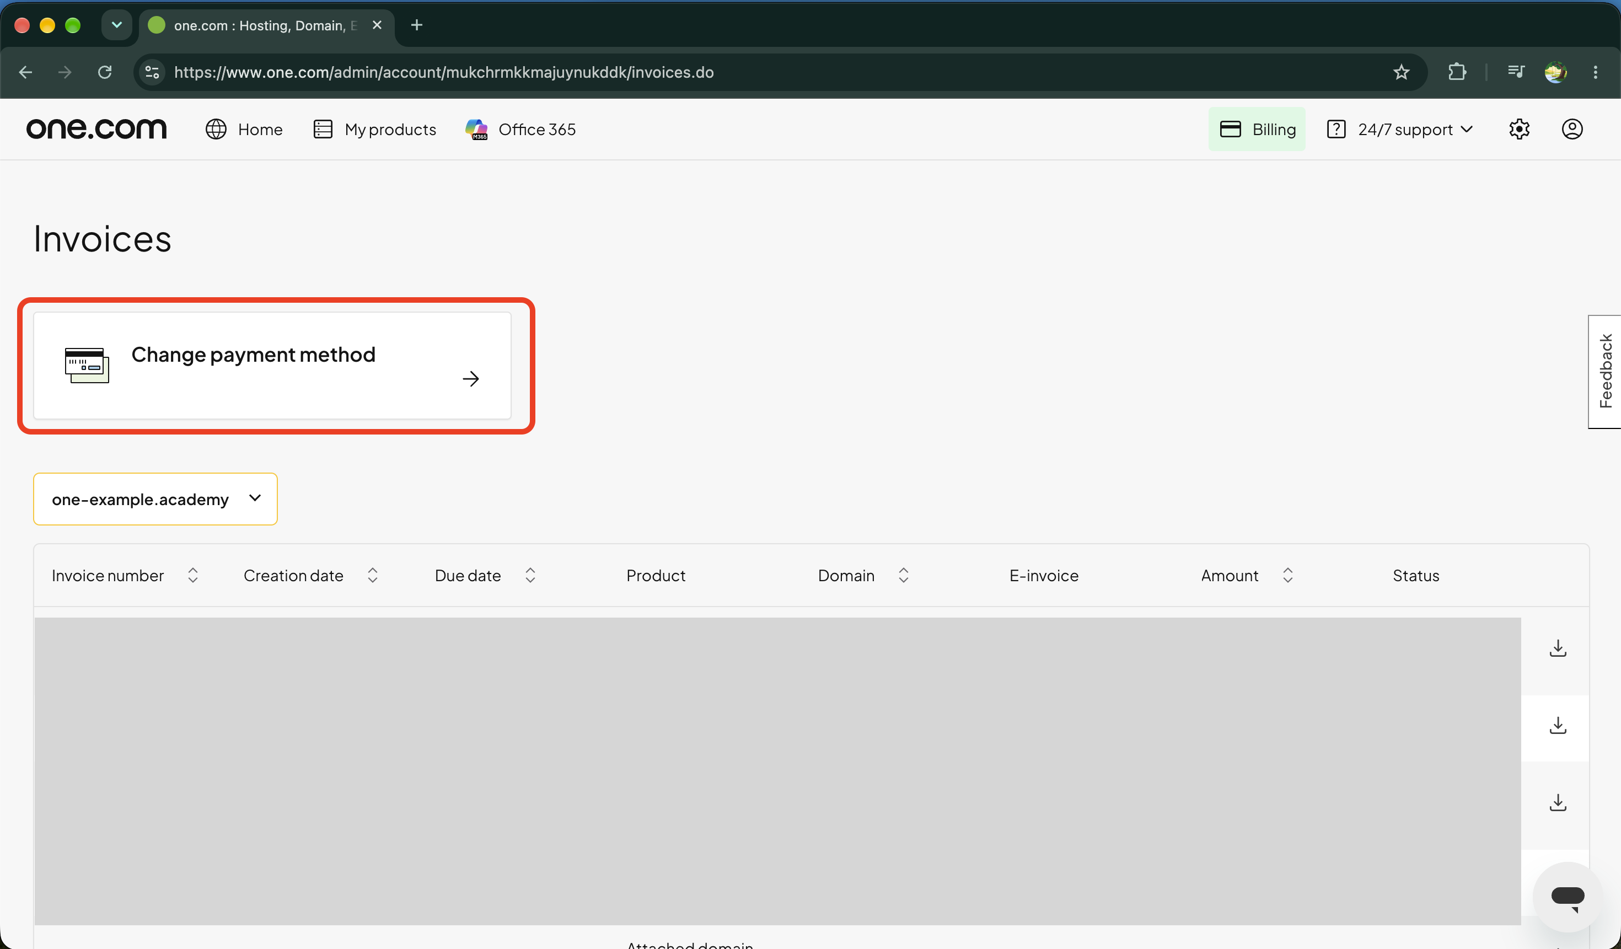Sort table by Amount
The height and width of the screenshot is (949, 1621).
[x=1287, y=575]
